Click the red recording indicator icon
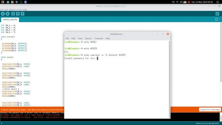 (189, 2)
